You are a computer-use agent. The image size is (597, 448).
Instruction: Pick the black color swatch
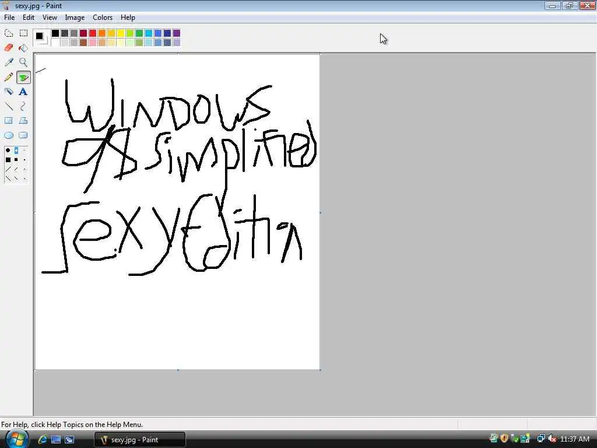point(55,33)
